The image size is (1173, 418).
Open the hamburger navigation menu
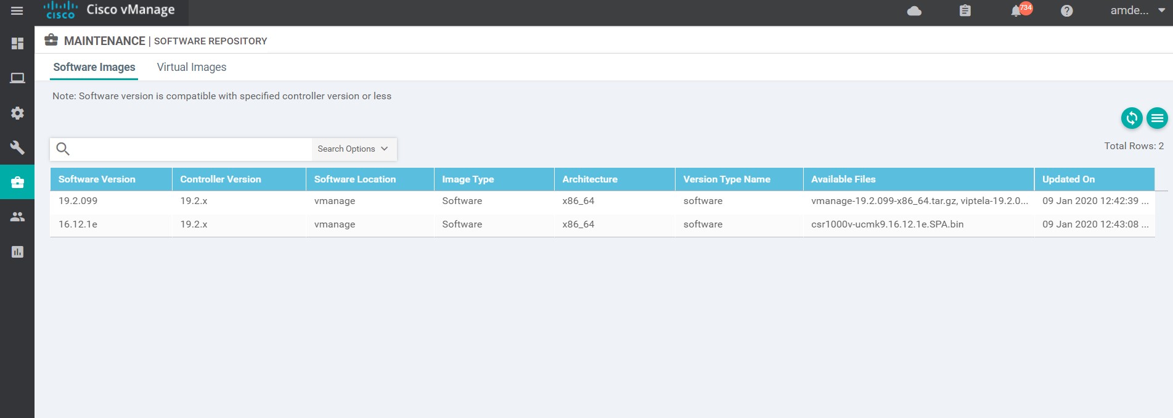click(17, 11)
